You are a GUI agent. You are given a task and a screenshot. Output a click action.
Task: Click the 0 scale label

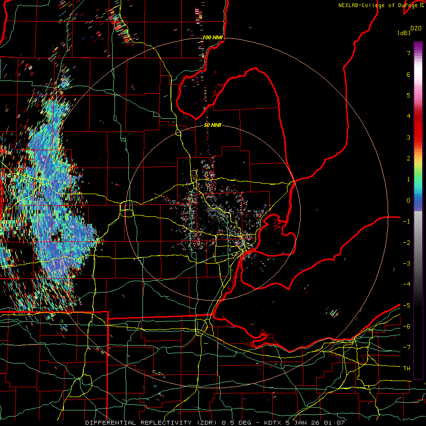[408, 201]
